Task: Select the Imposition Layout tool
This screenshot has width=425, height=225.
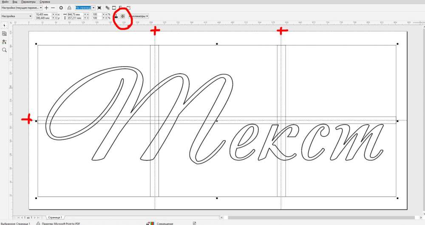Action: (x=4, y=33)
